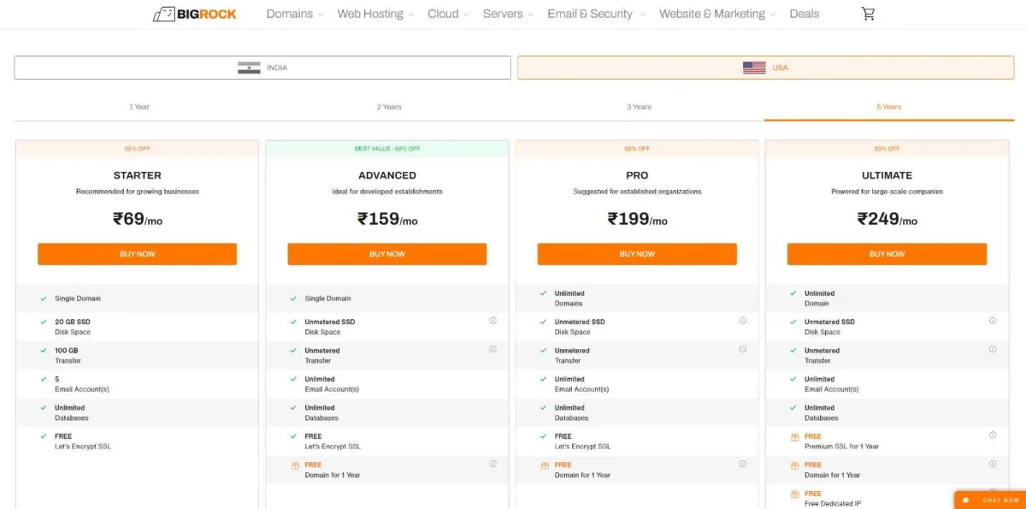
Task: Click gift icon beside Ultimate Free Dedicated IP
Action: click(795, 494)
